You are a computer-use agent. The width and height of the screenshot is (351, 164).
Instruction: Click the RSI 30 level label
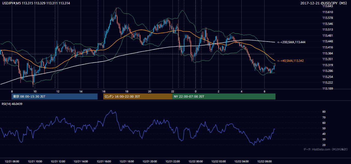324,139
